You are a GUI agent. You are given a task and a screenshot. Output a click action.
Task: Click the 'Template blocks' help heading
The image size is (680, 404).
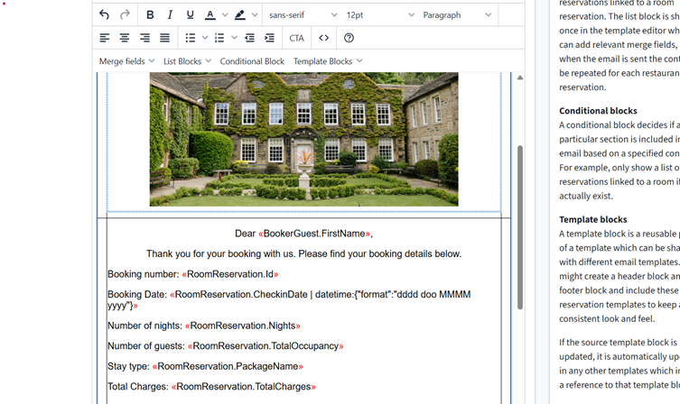coord(592,219)
